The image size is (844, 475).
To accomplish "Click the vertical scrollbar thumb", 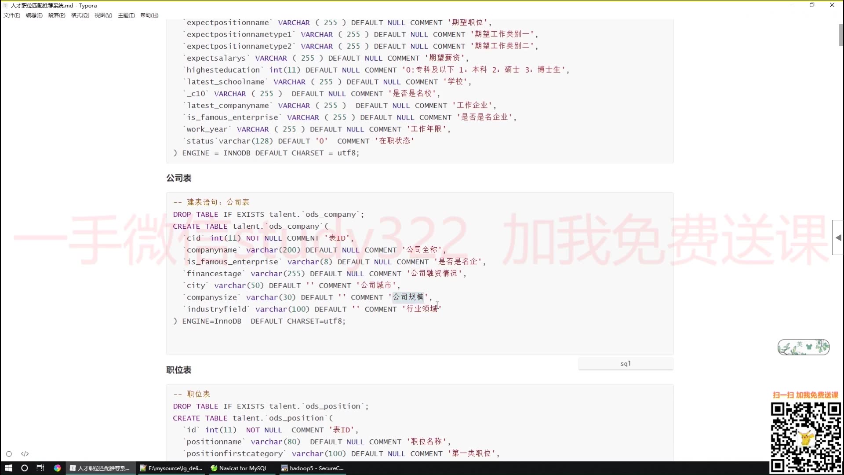I will coord(841,35).
